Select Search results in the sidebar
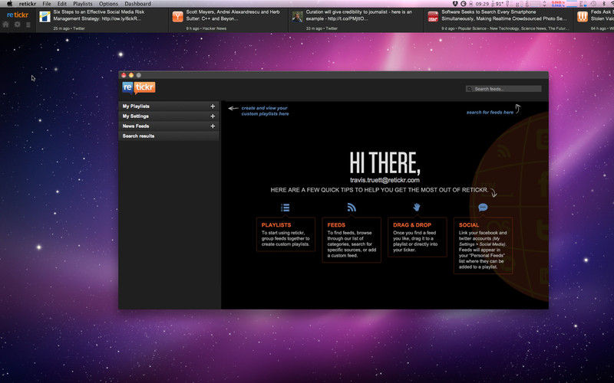This screenshot has width=614, height=383. click(169, 136)
